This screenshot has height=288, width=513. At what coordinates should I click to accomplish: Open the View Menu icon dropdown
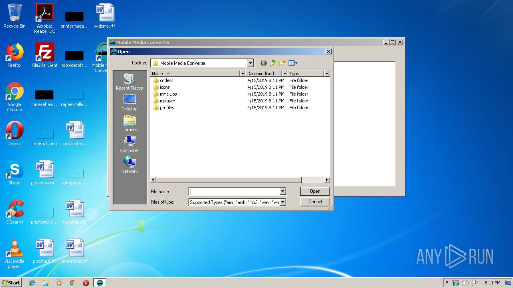[293, 63]
